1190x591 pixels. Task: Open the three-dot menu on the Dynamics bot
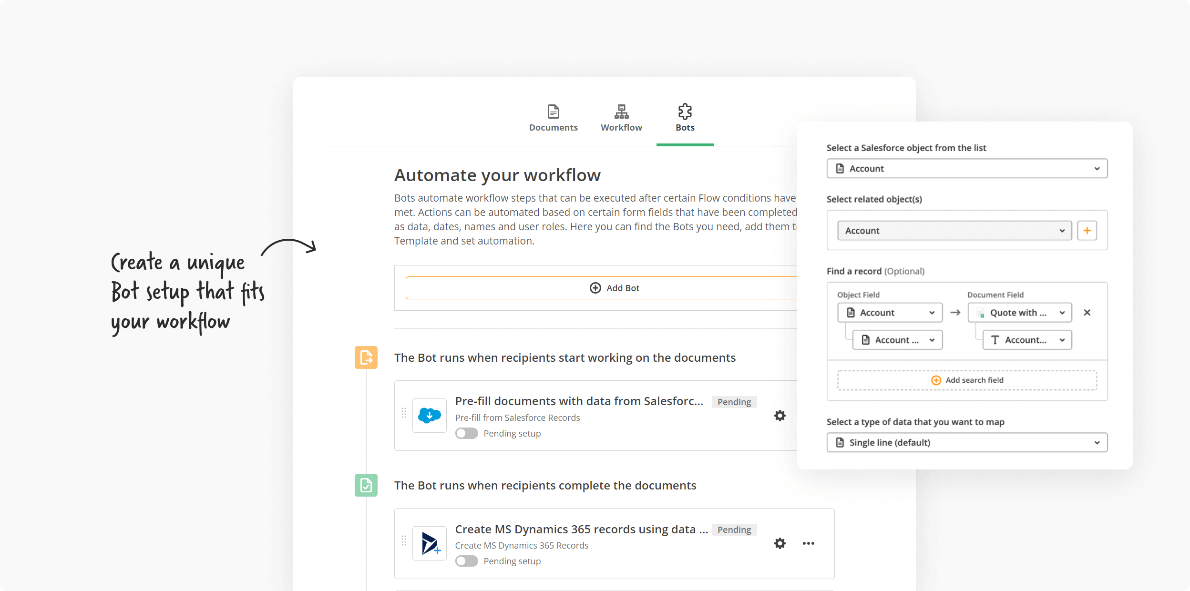pos(808,543)
